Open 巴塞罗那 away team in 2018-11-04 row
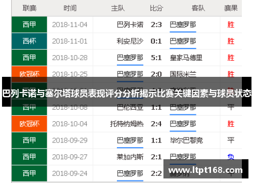The height and width of the screenshot is (183, 253). (x=183, y=25)
